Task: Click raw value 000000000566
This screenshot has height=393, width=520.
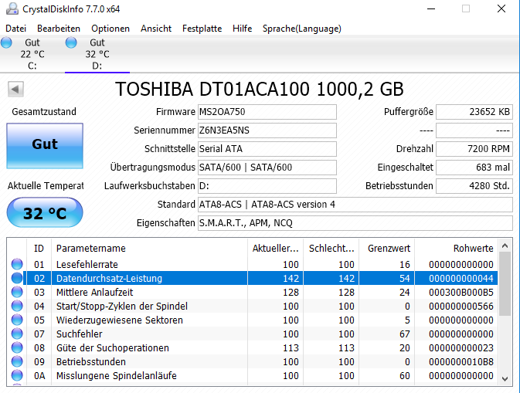Action: 461,307
